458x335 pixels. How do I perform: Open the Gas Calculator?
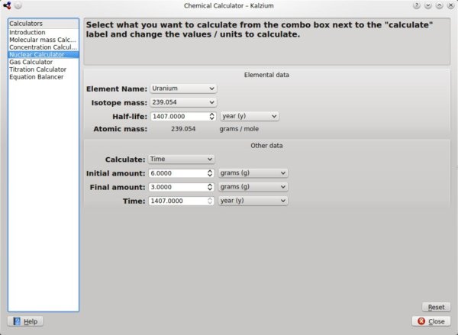pyautogui.click(x=44, y=63)
